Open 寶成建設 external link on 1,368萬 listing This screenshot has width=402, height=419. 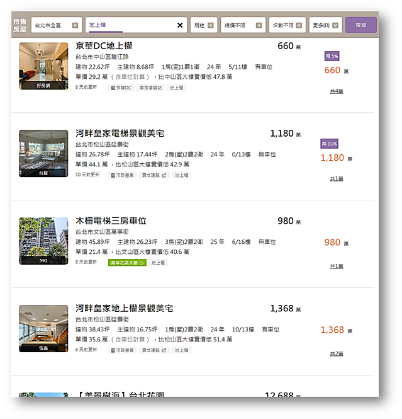[154, 350]
